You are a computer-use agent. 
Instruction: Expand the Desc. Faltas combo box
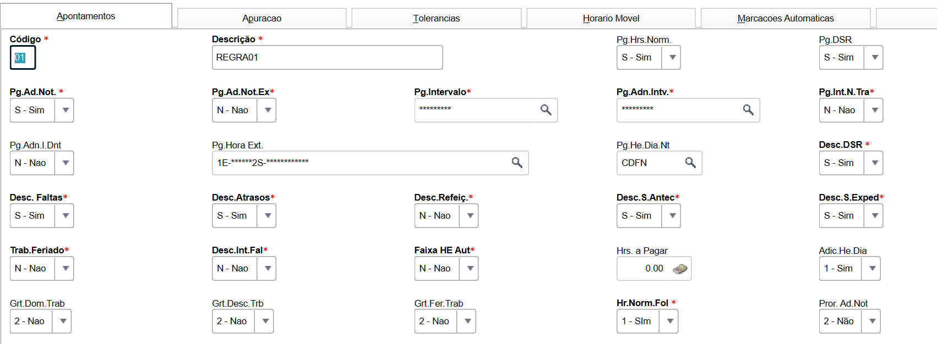pos(66,216)
